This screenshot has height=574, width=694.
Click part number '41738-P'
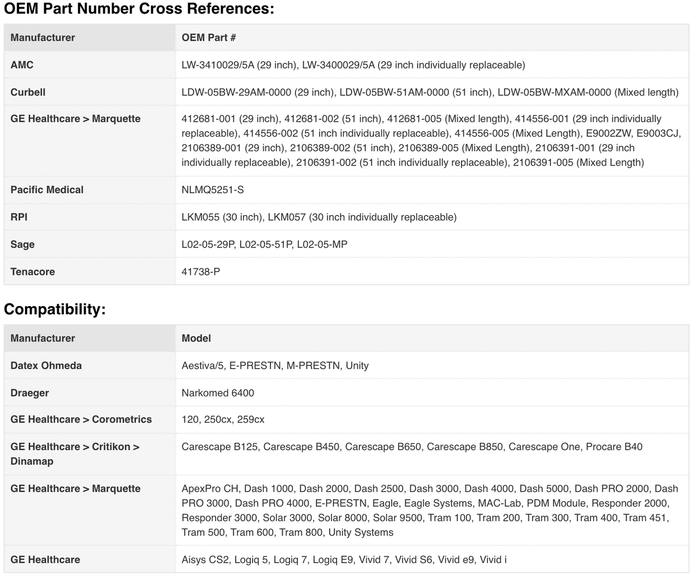click(201, 272)
